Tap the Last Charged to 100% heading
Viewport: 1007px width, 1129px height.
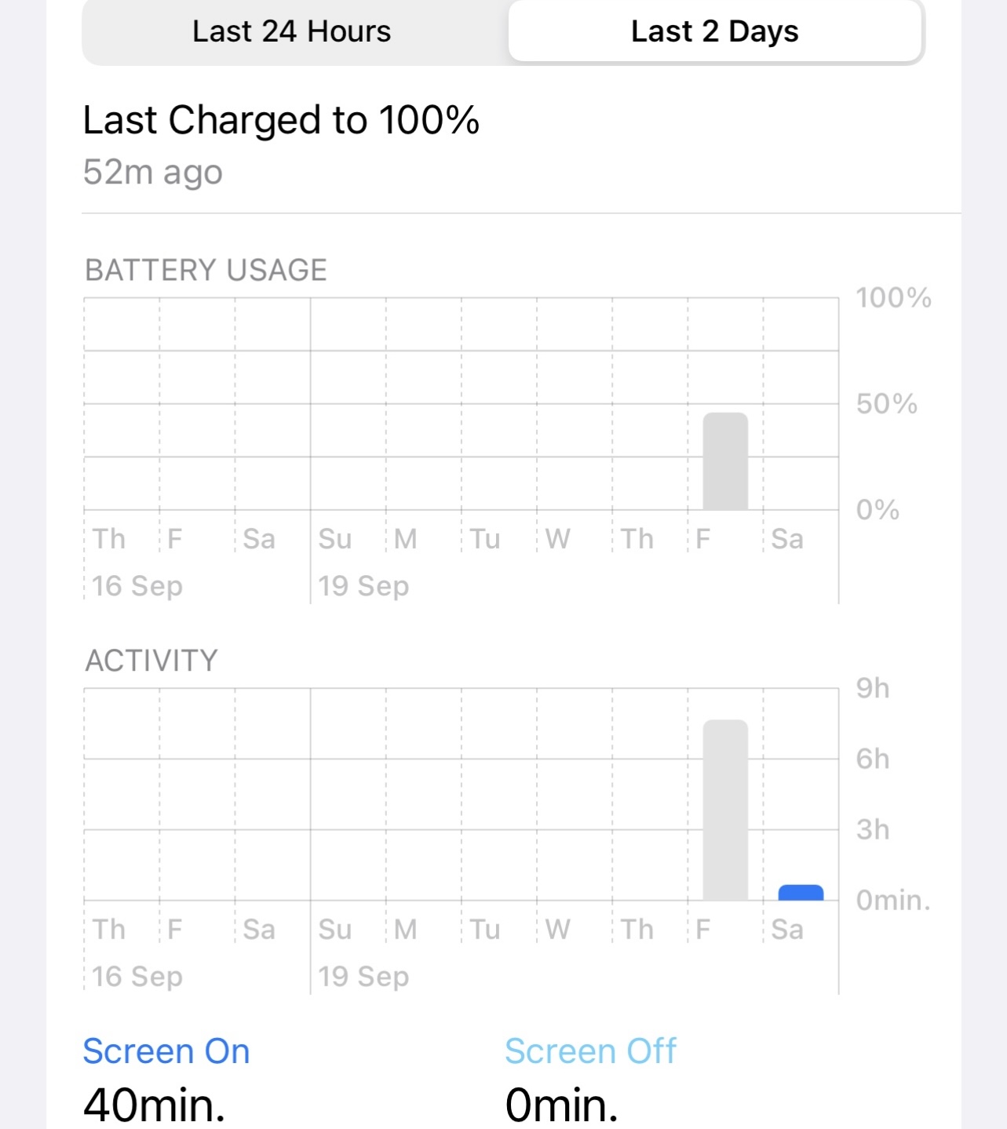(x=281, y=121)
